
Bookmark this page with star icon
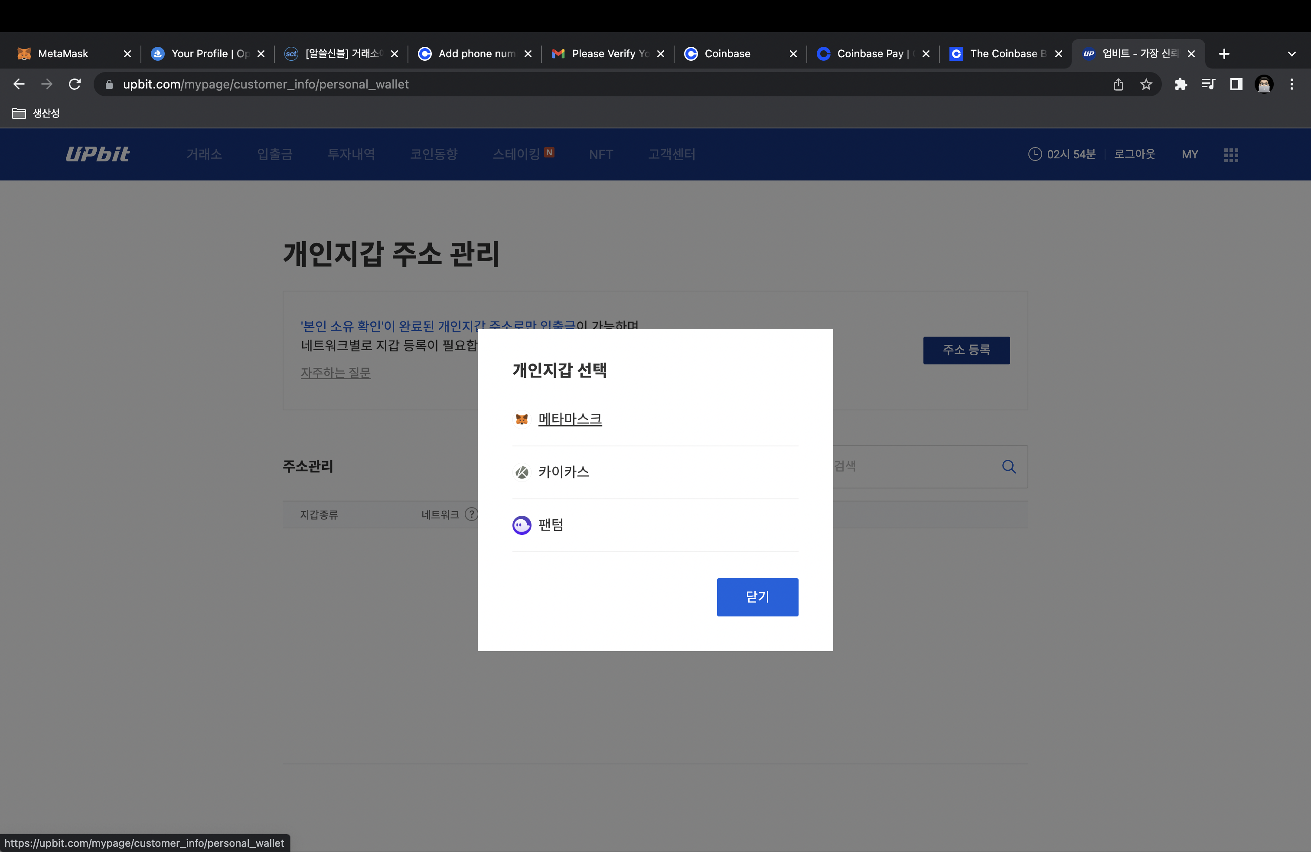pyautogui.click(x=1146, y=84)
